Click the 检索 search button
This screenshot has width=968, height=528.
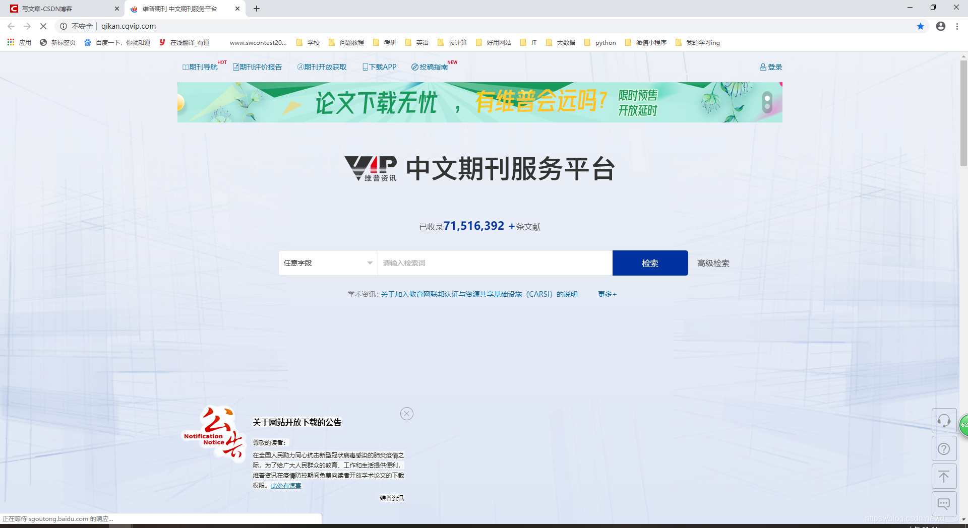pyautogui.click(x=649, y=262)
